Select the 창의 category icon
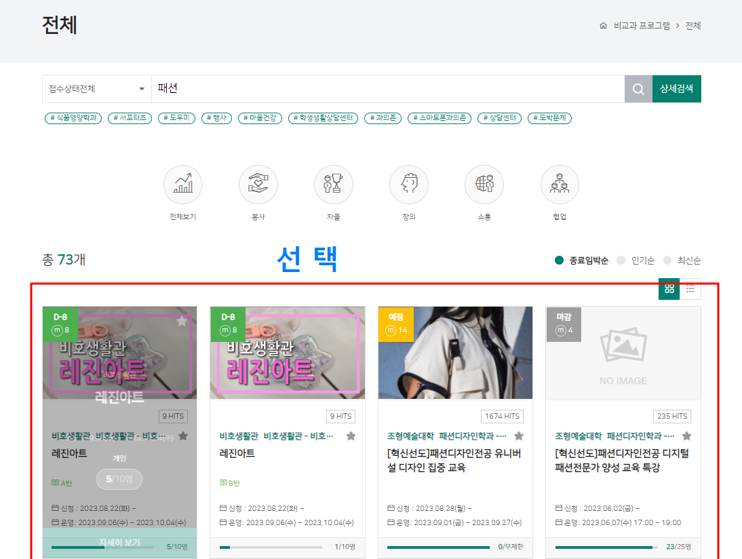This screenshot has width=742, height=559. click(x=408, y=185)
